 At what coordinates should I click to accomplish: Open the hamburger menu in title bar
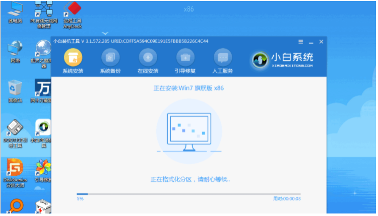[x=300, y=42]
